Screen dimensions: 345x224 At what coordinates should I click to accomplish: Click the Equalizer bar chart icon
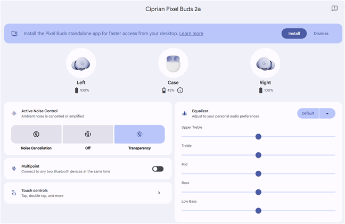[x=185, y=113]
